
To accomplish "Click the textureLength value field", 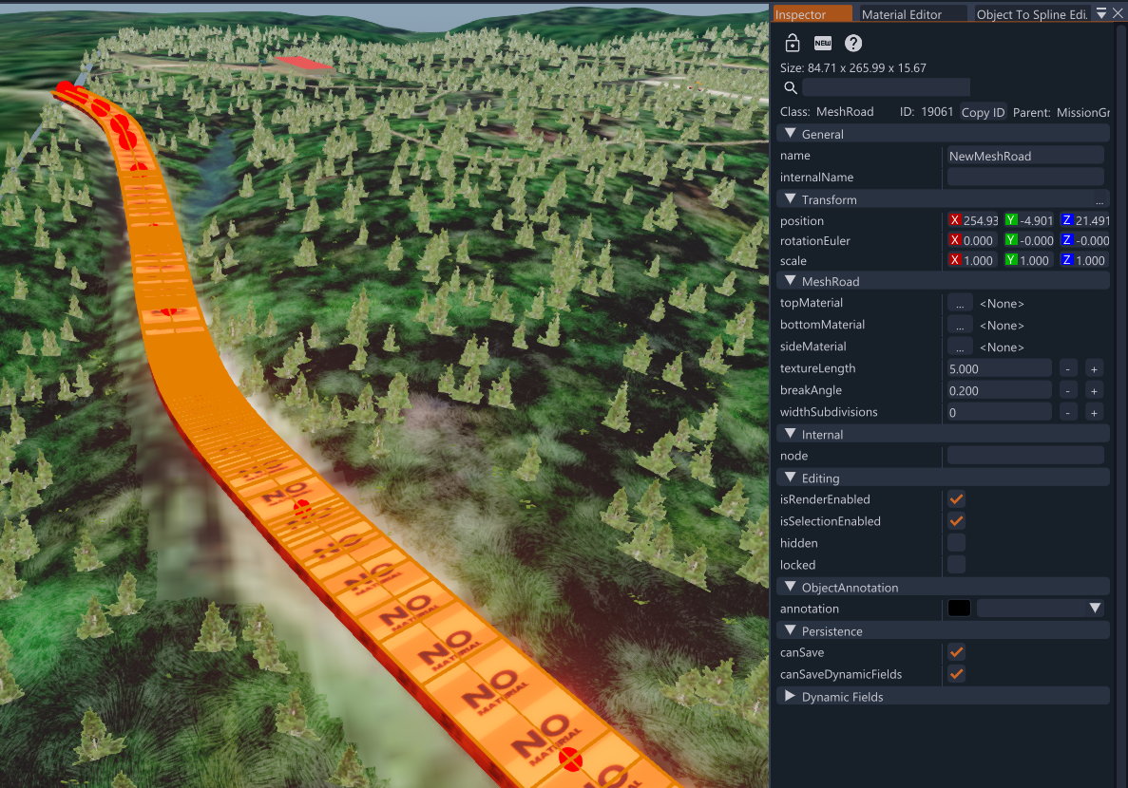I will coord(999,368).
